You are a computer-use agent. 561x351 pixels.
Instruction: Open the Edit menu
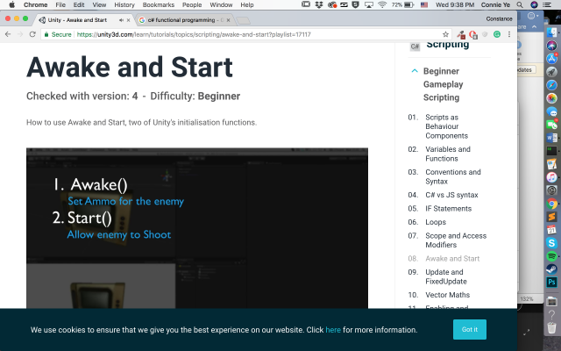(79, 4)
